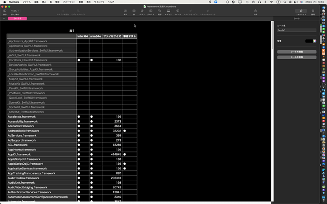Select the file size cell 2373
This screenshot has height=204, width=327.
pyautogui.click(x=112, y=121)
